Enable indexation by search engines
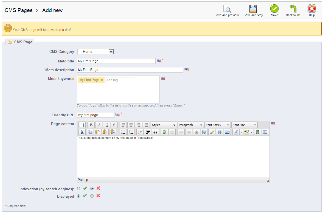The width and height of the screenshot is (323, 213). 78,188
